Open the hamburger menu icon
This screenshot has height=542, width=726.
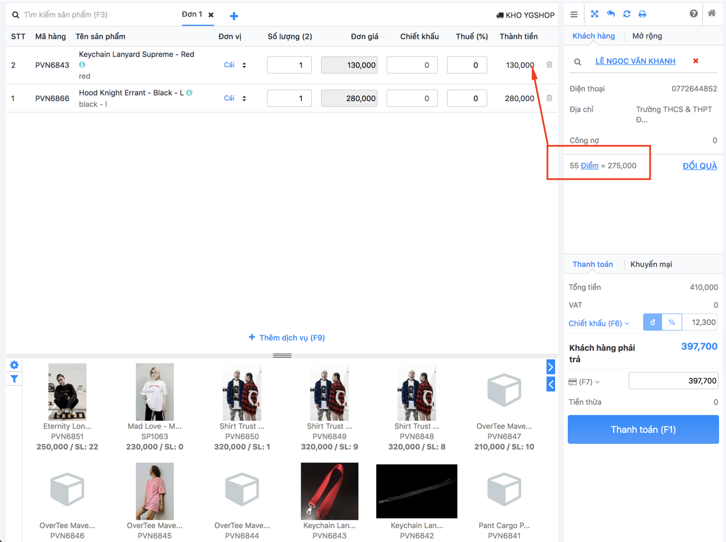574,14
